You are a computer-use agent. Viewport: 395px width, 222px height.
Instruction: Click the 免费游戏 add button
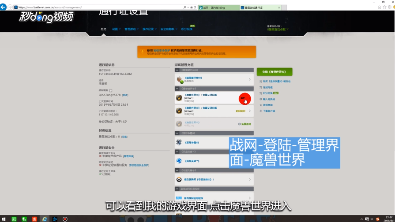coord(245,124)
